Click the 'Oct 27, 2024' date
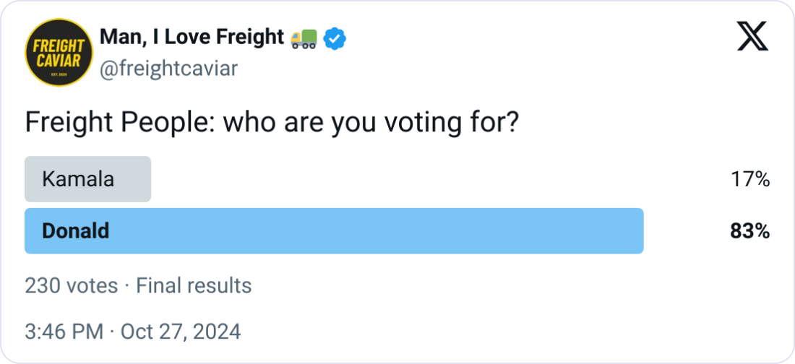Image resolution: width=795 pixels, height=364 pixels. [x=181, y=331]
